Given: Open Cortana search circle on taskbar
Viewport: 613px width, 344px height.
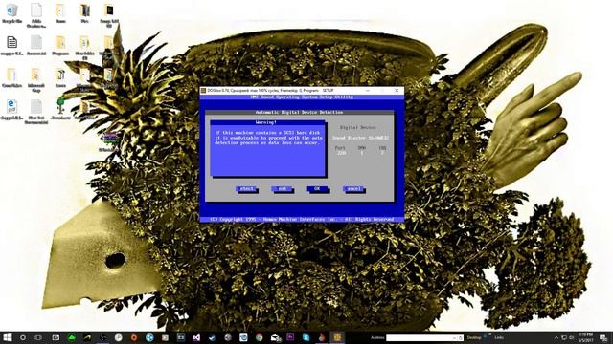Looking at the screenshot, I should [23, 337].
